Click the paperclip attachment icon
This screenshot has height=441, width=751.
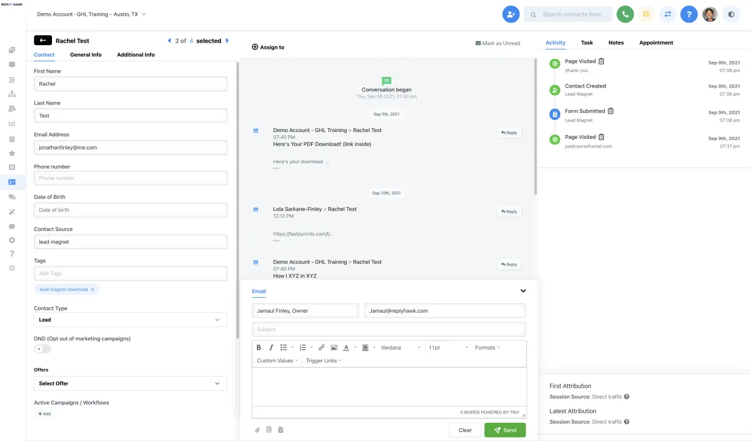tap(257, 430)
